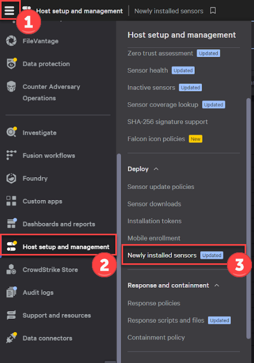Click the Host setup and management breadcrumb
Image resolution: width=254 pixels, height=363 pixels.
(x=79, y=11)
